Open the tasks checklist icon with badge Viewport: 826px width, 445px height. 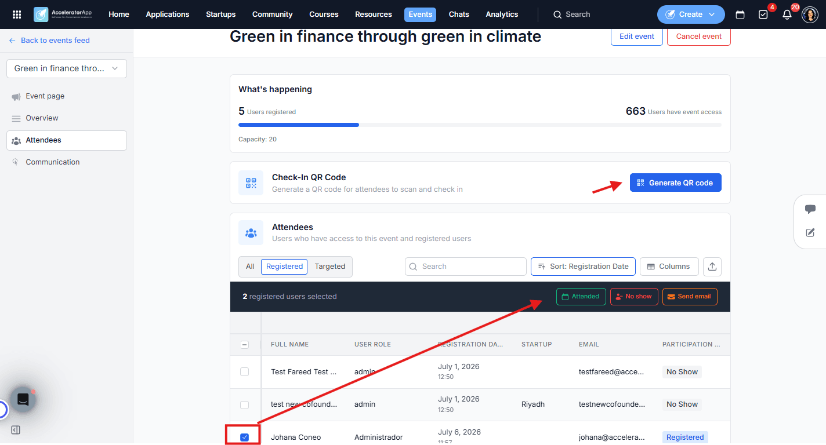763,14
